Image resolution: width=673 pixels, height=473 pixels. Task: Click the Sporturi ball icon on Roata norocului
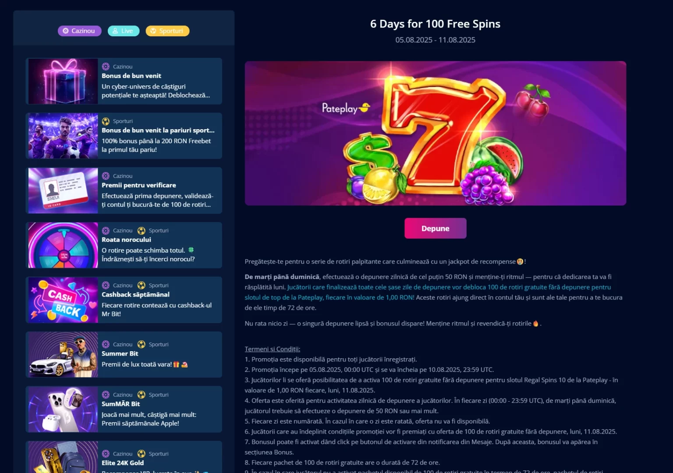point(142,231)
